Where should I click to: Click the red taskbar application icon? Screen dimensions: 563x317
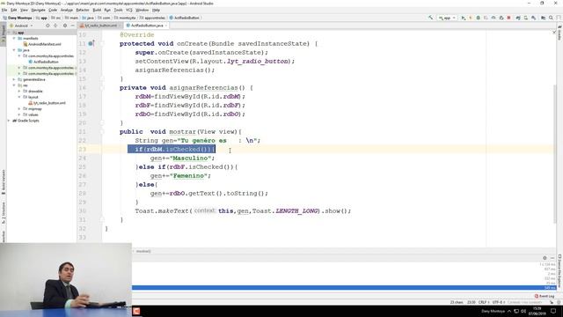[136, 311]
